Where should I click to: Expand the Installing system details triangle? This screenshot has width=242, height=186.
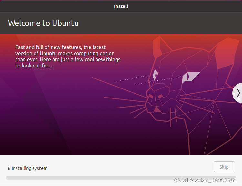pyautogui.click(x=9, y=169)
